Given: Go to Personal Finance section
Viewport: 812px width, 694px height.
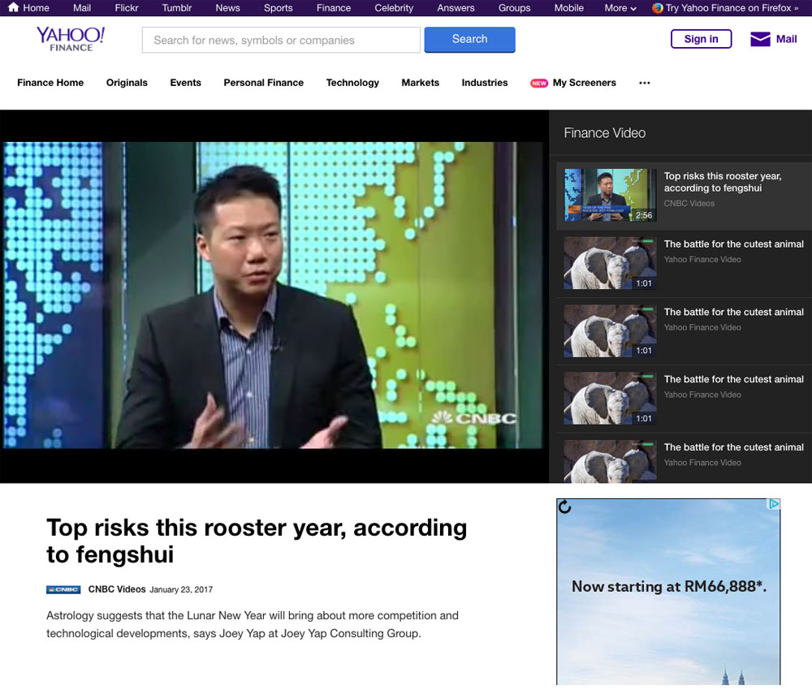Looking at the screenshot, I should (263, 83).
